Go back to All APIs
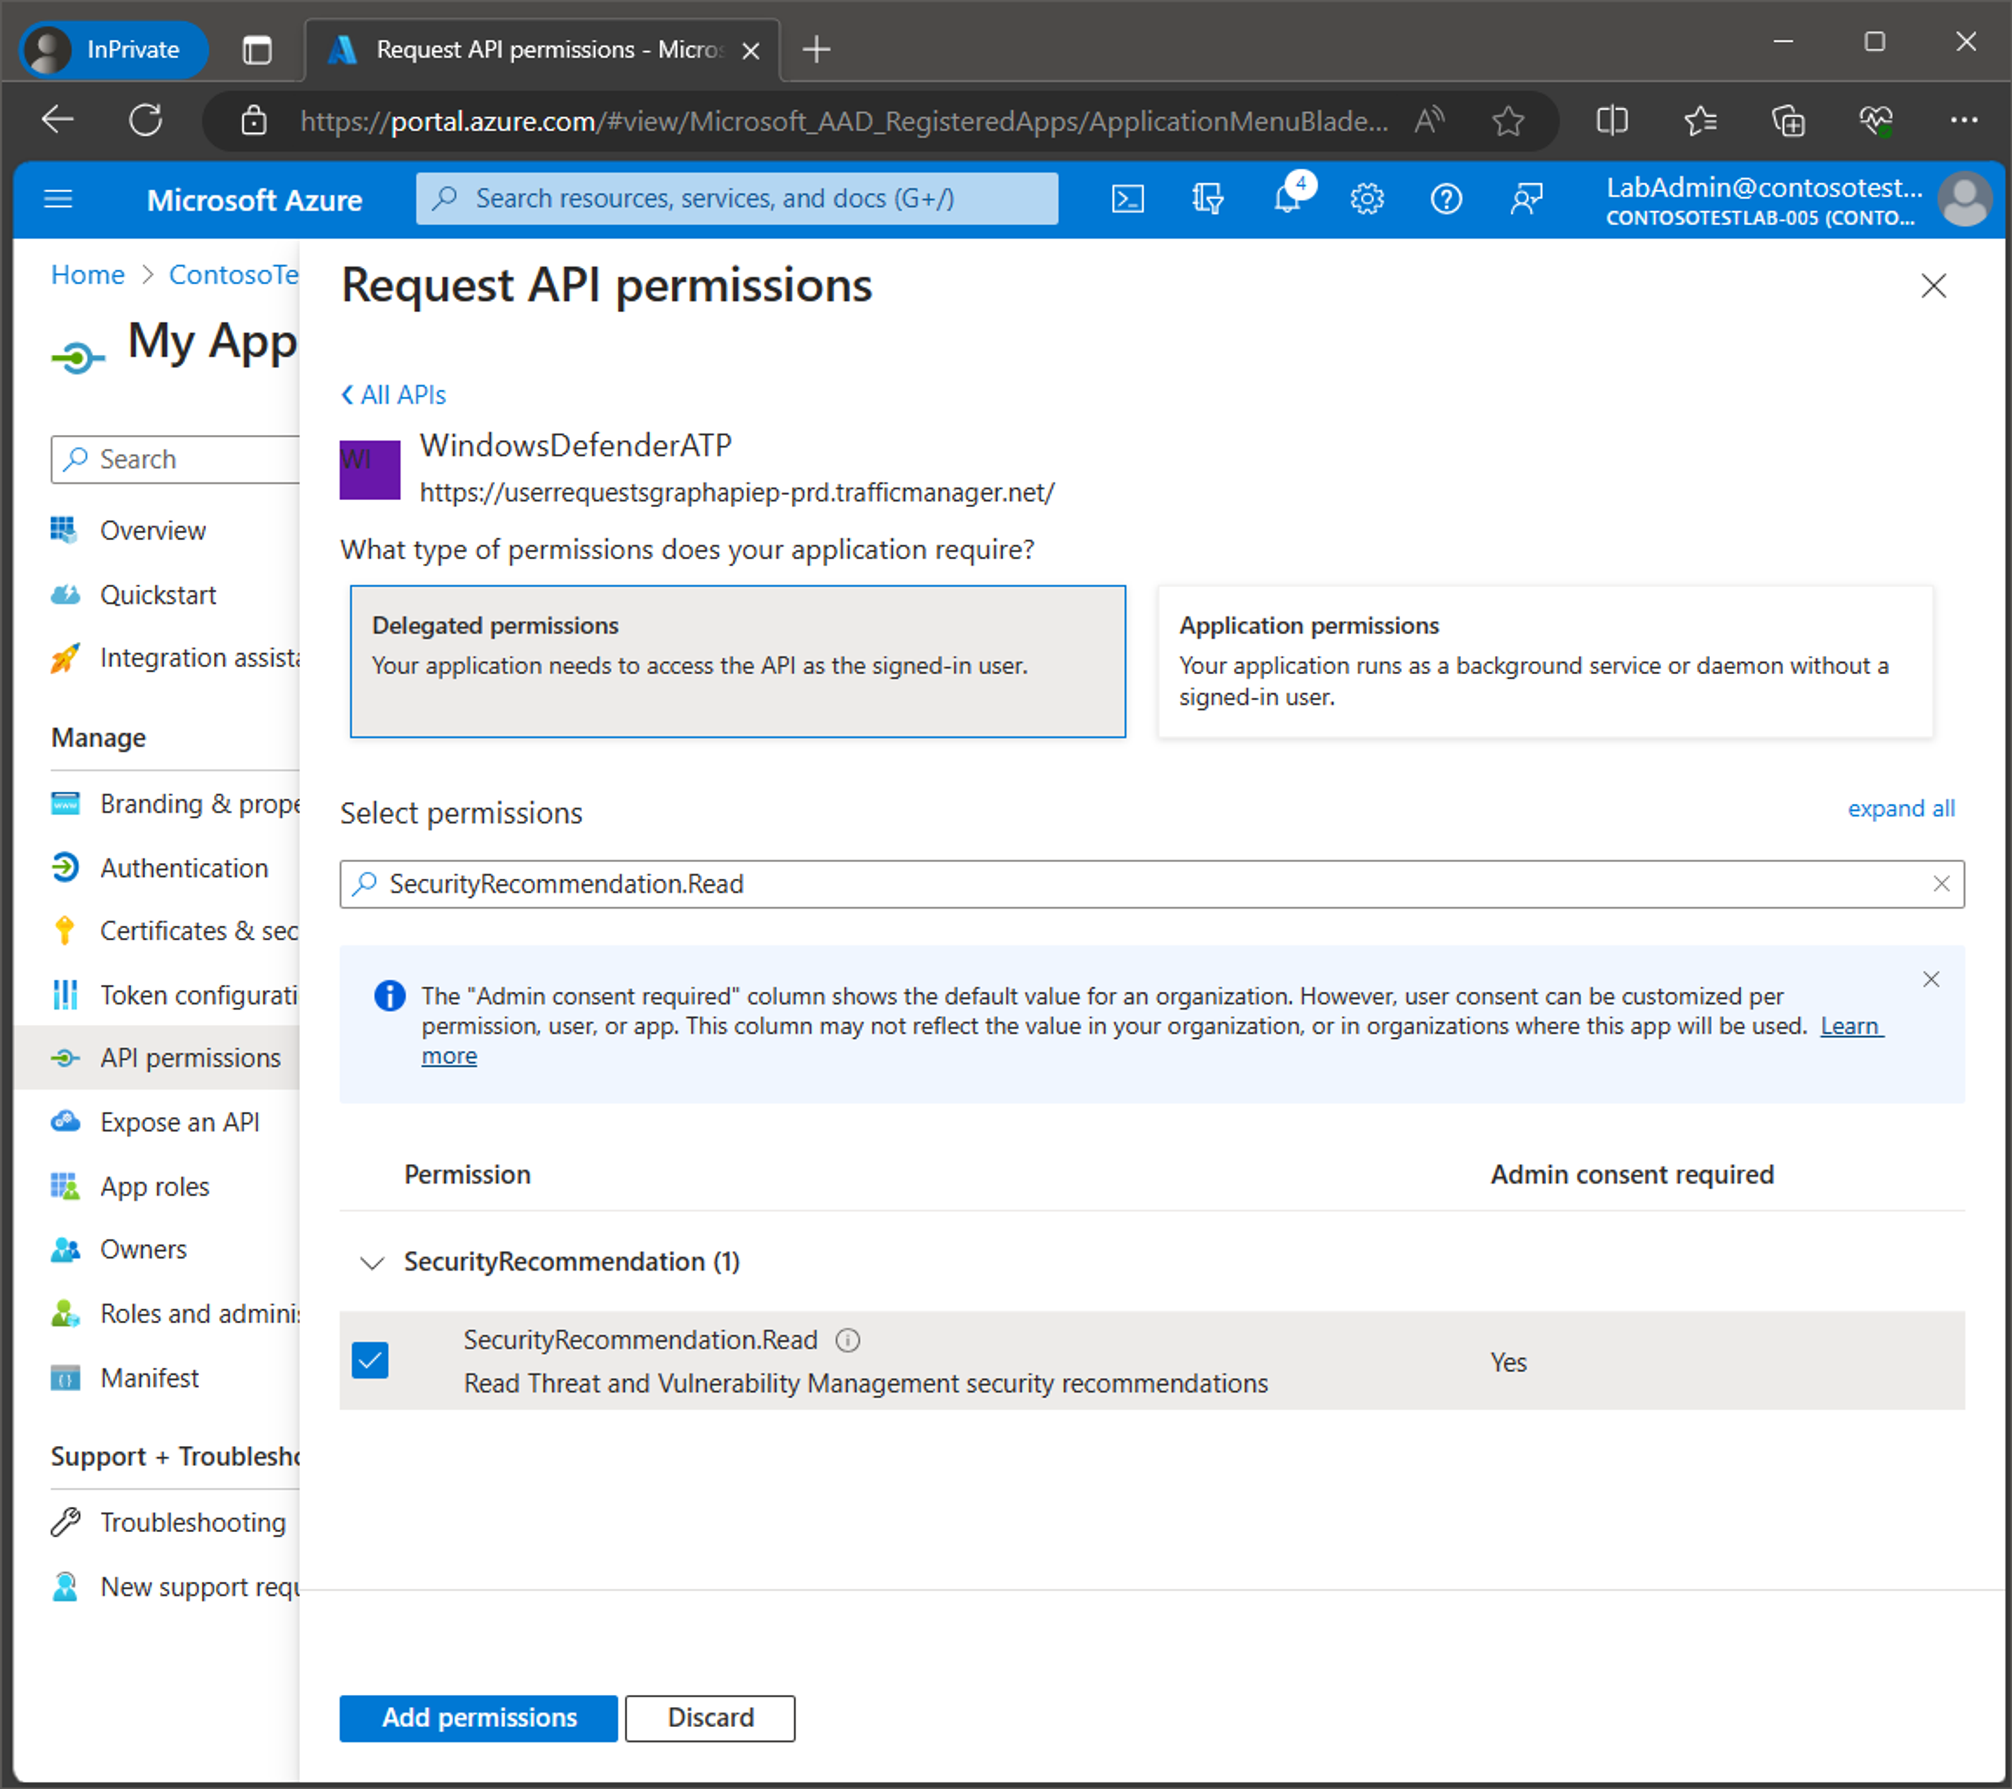The height and width of the screenshot is (1789, 2012). [393, 396]
